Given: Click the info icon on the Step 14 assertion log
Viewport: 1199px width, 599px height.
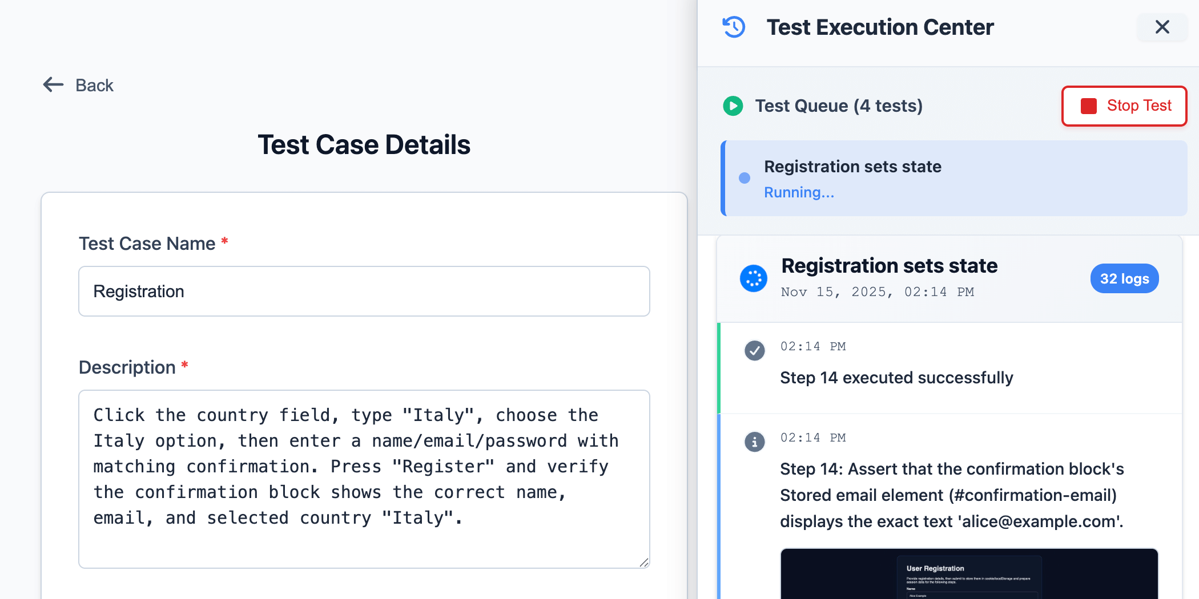Looking at the screenshot, I should (754, 442).
